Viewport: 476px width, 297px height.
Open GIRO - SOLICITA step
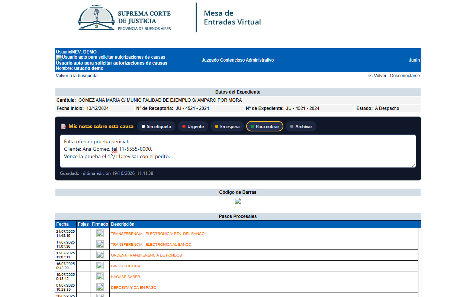point(126,266)
